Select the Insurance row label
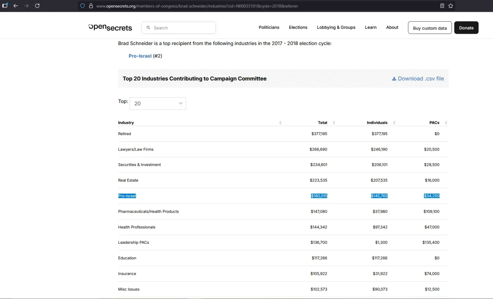The height and width of the screenshot is (299, 493). [127, 274]
